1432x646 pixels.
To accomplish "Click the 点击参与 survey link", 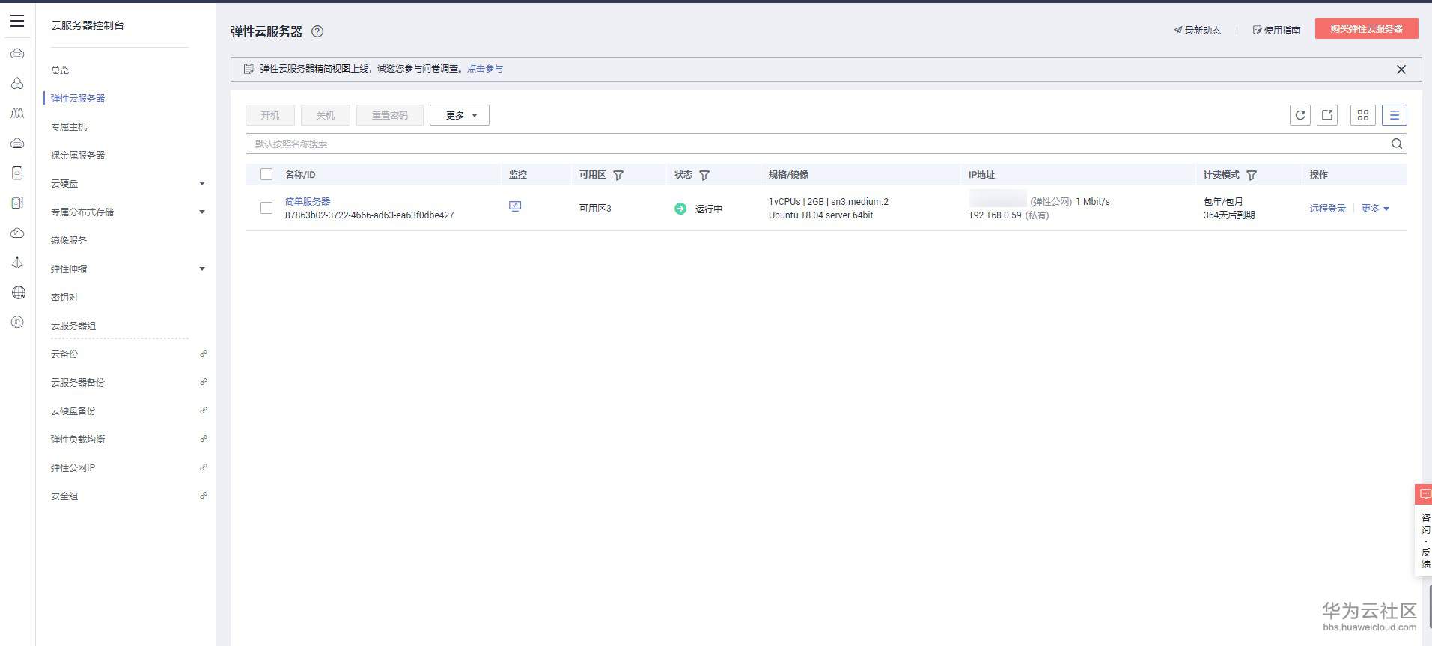I will [485, 69].
